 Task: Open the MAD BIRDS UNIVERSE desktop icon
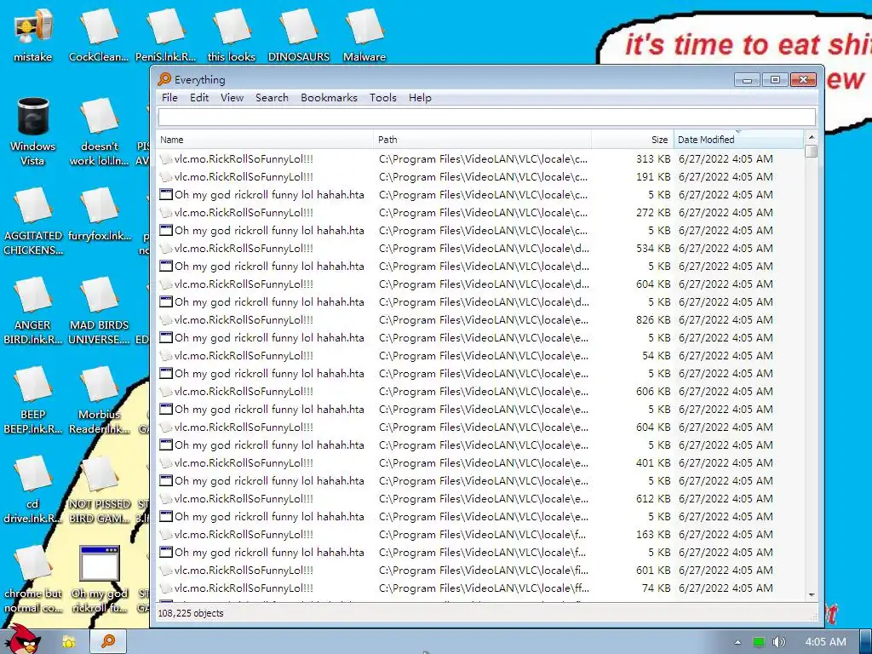(x=100, y=311)
